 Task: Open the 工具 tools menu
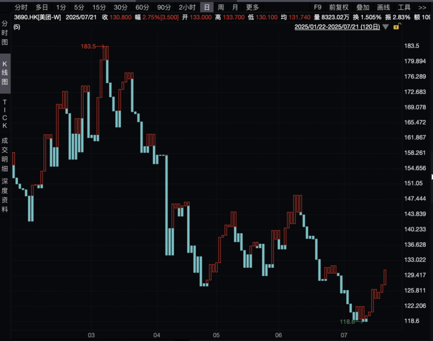[404, 7]
